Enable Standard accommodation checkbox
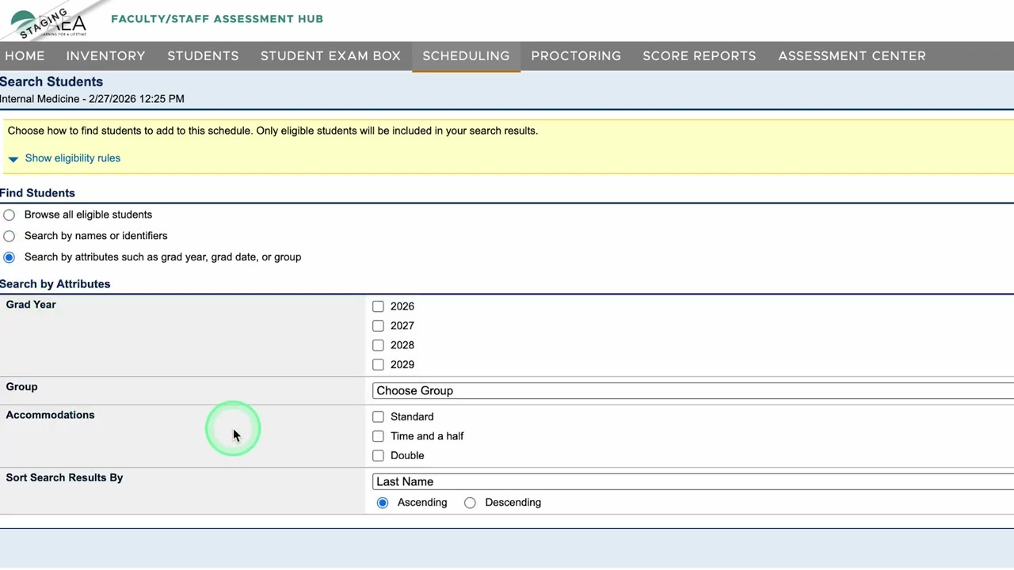The width and height of the screenshot is (1014, 570). tap(378, 416)
